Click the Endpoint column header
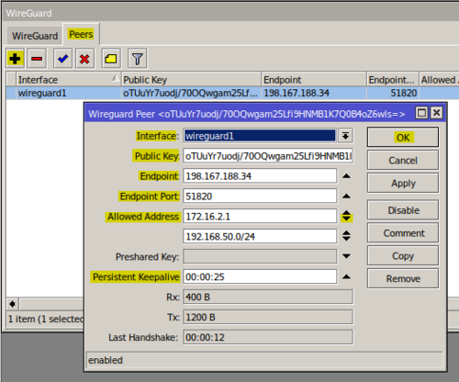The image size is (459, 382). point(314,80)
